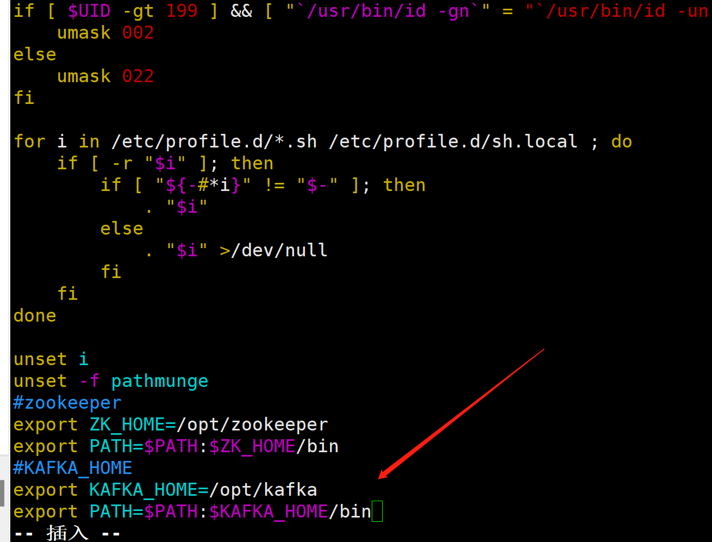Viewport: 712px width, 542px height.
Task: Select the export ZK_HOME=/opt/zookeeper line
Action: (170, 424)
